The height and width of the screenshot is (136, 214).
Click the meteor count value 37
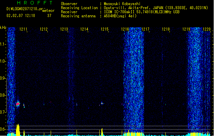pos(49,16)
